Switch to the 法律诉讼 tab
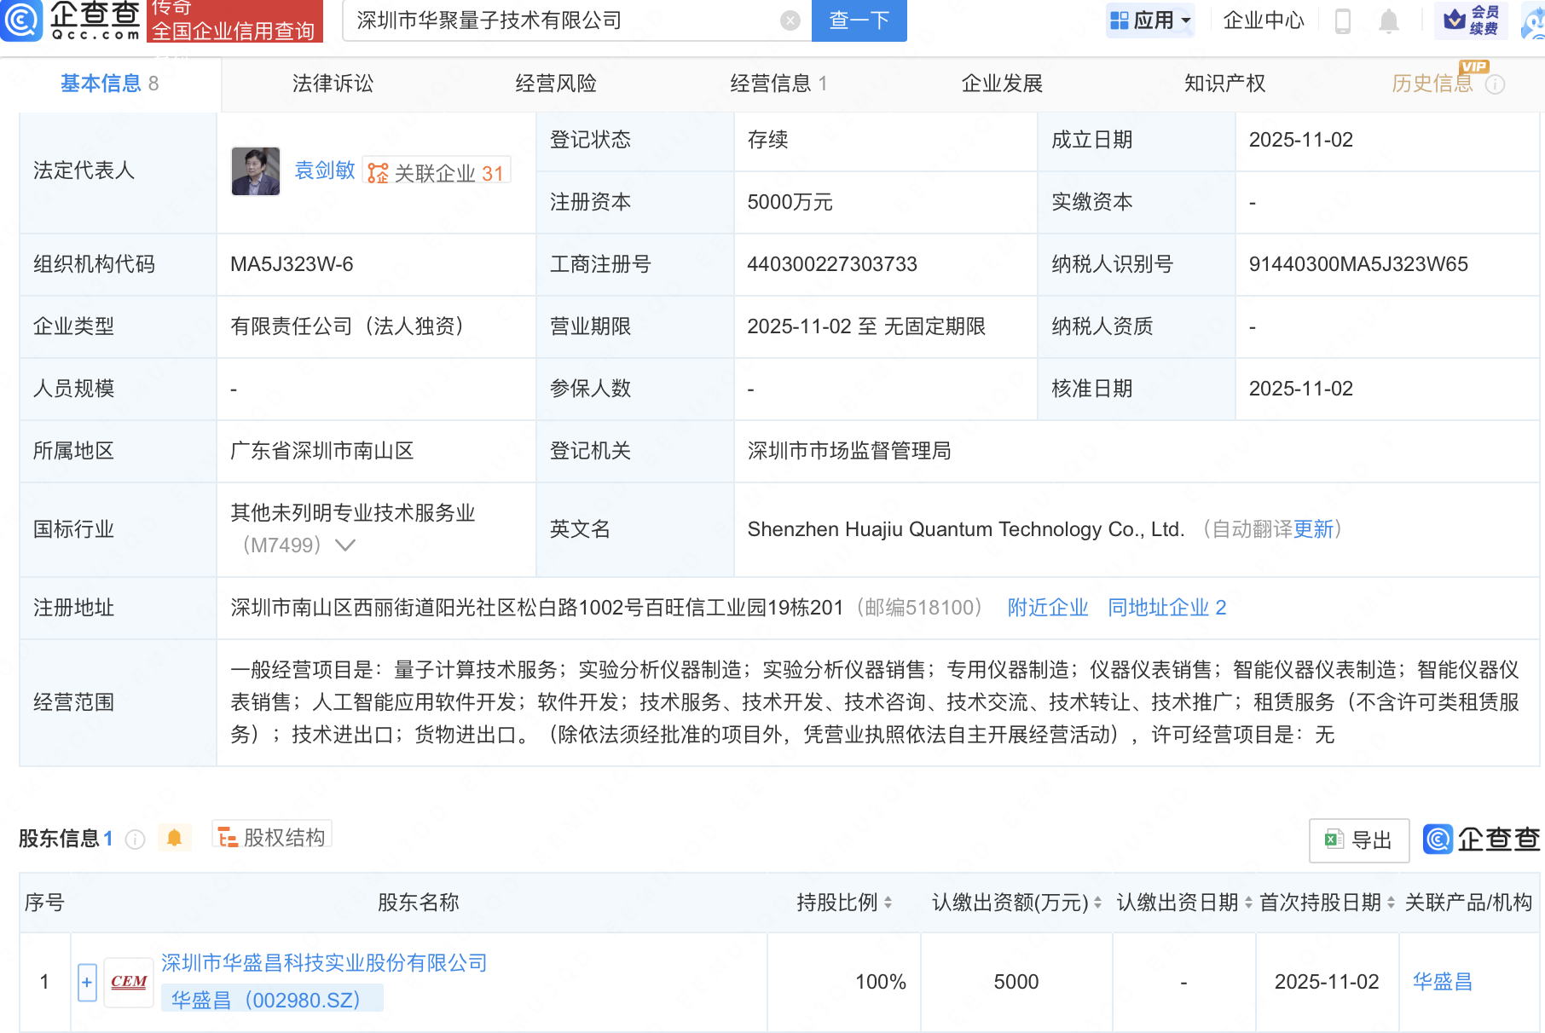 333,84
